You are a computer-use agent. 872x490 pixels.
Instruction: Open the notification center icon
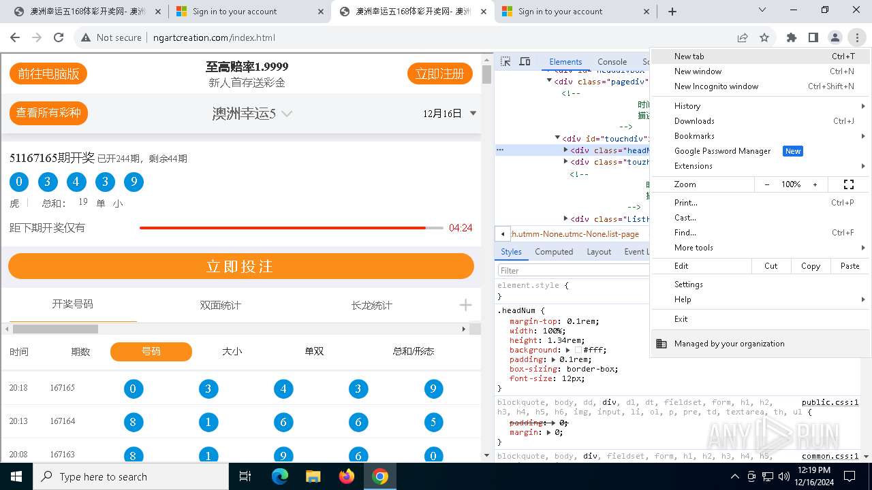tap(851, 476)
